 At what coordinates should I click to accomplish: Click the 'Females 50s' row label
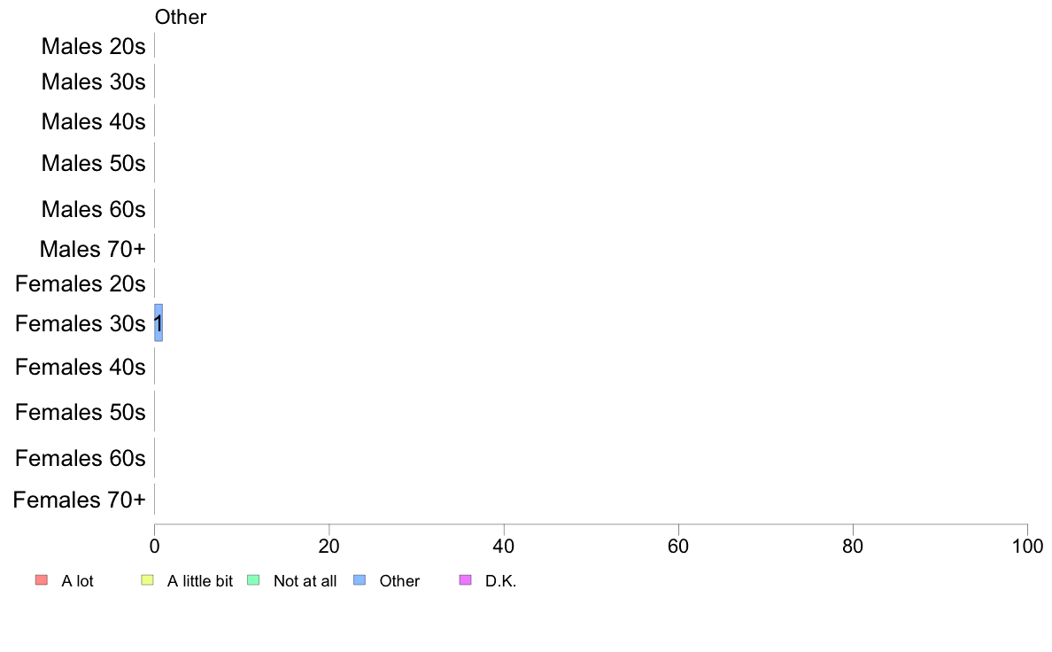tap(81, 412)
